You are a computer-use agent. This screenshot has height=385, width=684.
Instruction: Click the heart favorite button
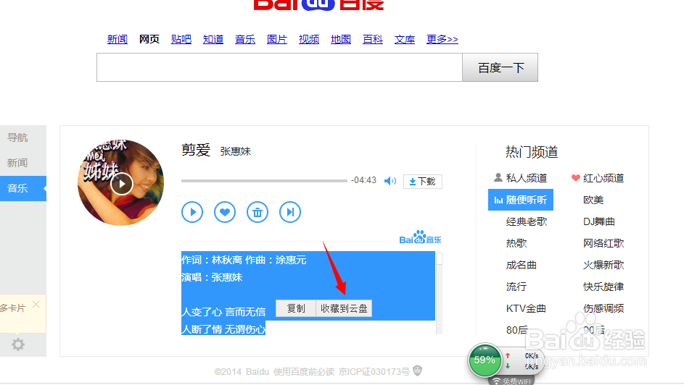[225, 212]
